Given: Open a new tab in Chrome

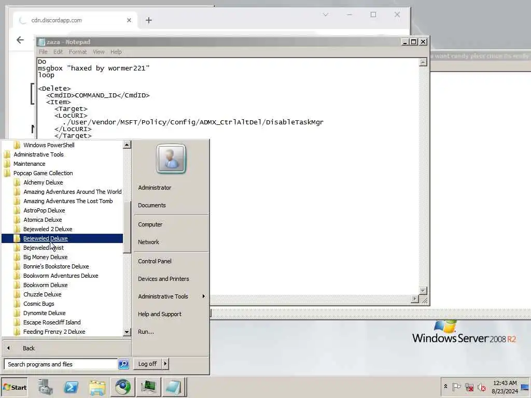Looking at the screenshot, I should pos(149,20).
